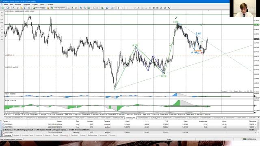
Task: Switch to the NZDCADq,H1 chart tab
Action: tap(193, 118)
